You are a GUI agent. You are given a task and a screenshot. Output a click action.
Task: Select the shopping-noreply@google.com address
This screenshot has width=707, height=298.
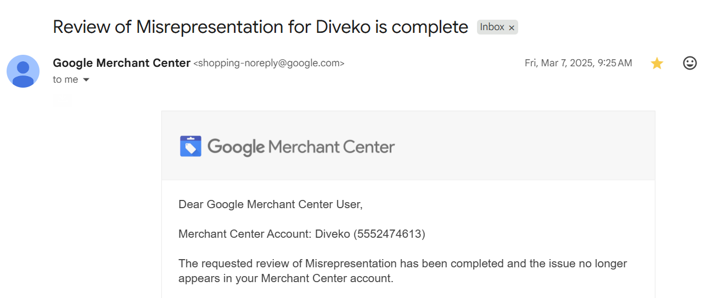click(x=269, y=64)
